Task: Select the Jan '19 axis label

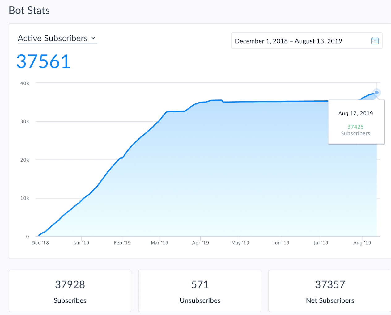Action: coord(81,243)
